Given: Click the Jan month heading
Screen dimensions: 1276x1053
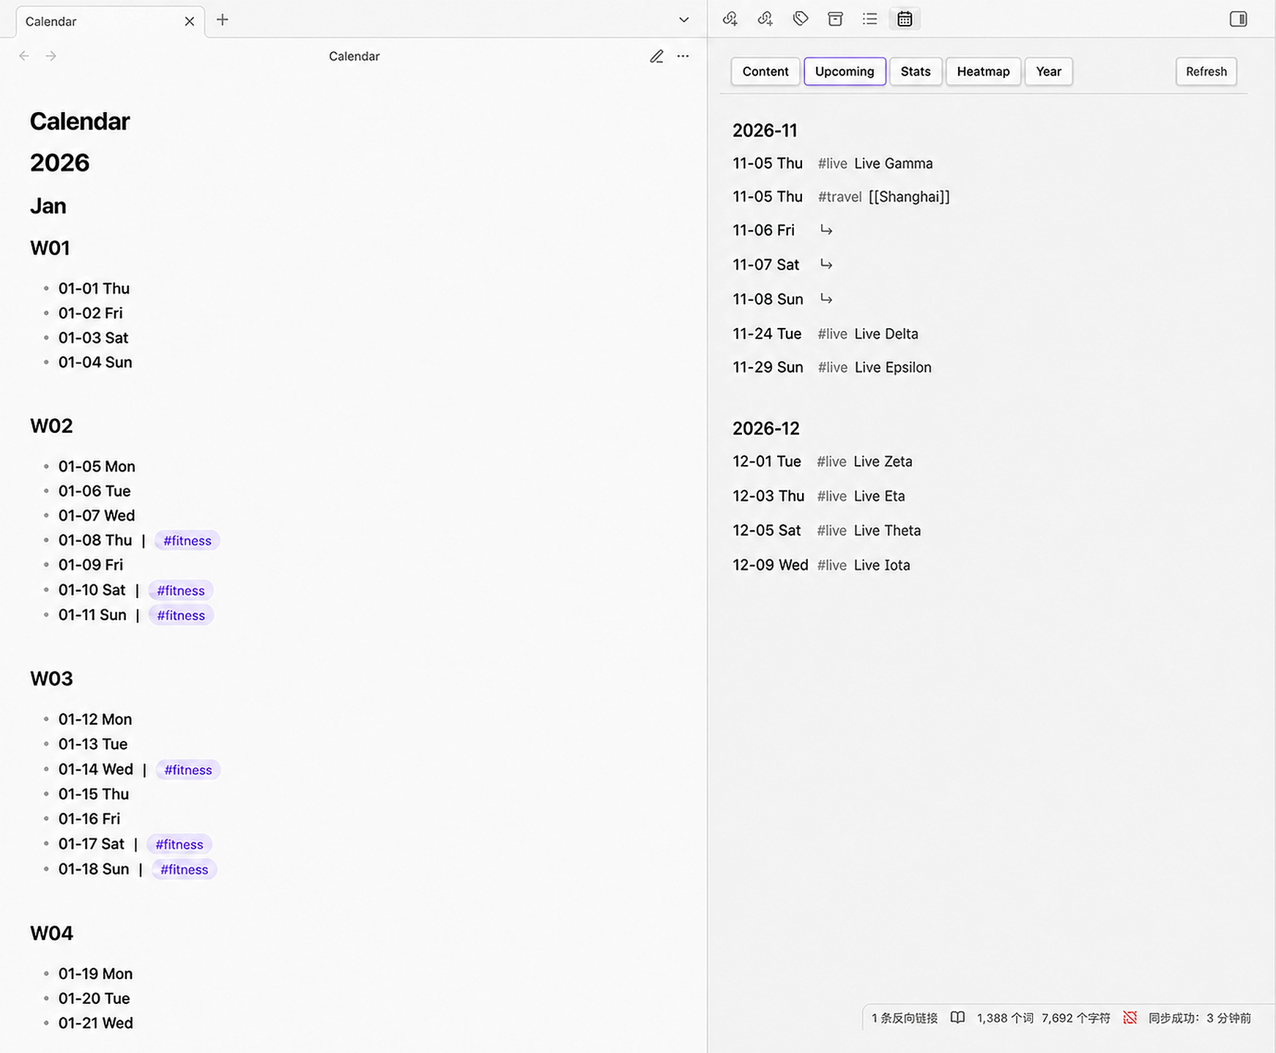Looking at the screenshot, I should [48, 206].
